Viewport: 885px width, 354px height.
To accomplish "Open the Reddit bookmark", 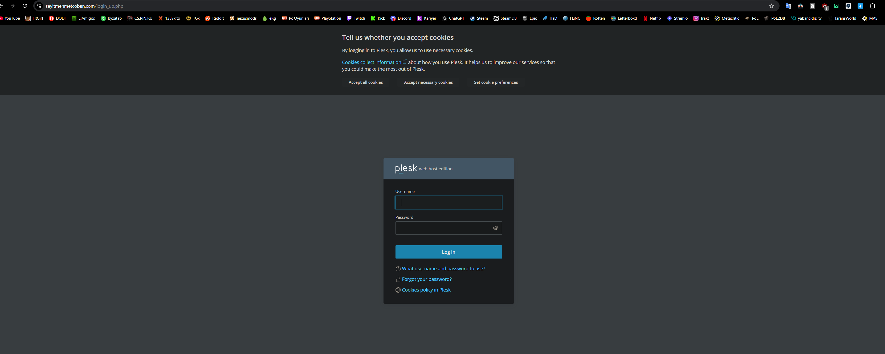I will [214, 18].
